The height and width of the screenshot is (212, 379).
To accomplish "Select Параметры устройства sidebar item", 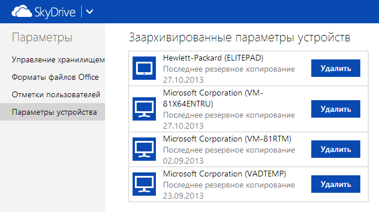I will pos(53,112).
